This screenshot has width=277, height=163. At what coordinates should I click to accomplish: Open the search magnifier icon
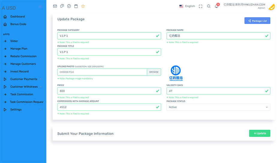209,6
